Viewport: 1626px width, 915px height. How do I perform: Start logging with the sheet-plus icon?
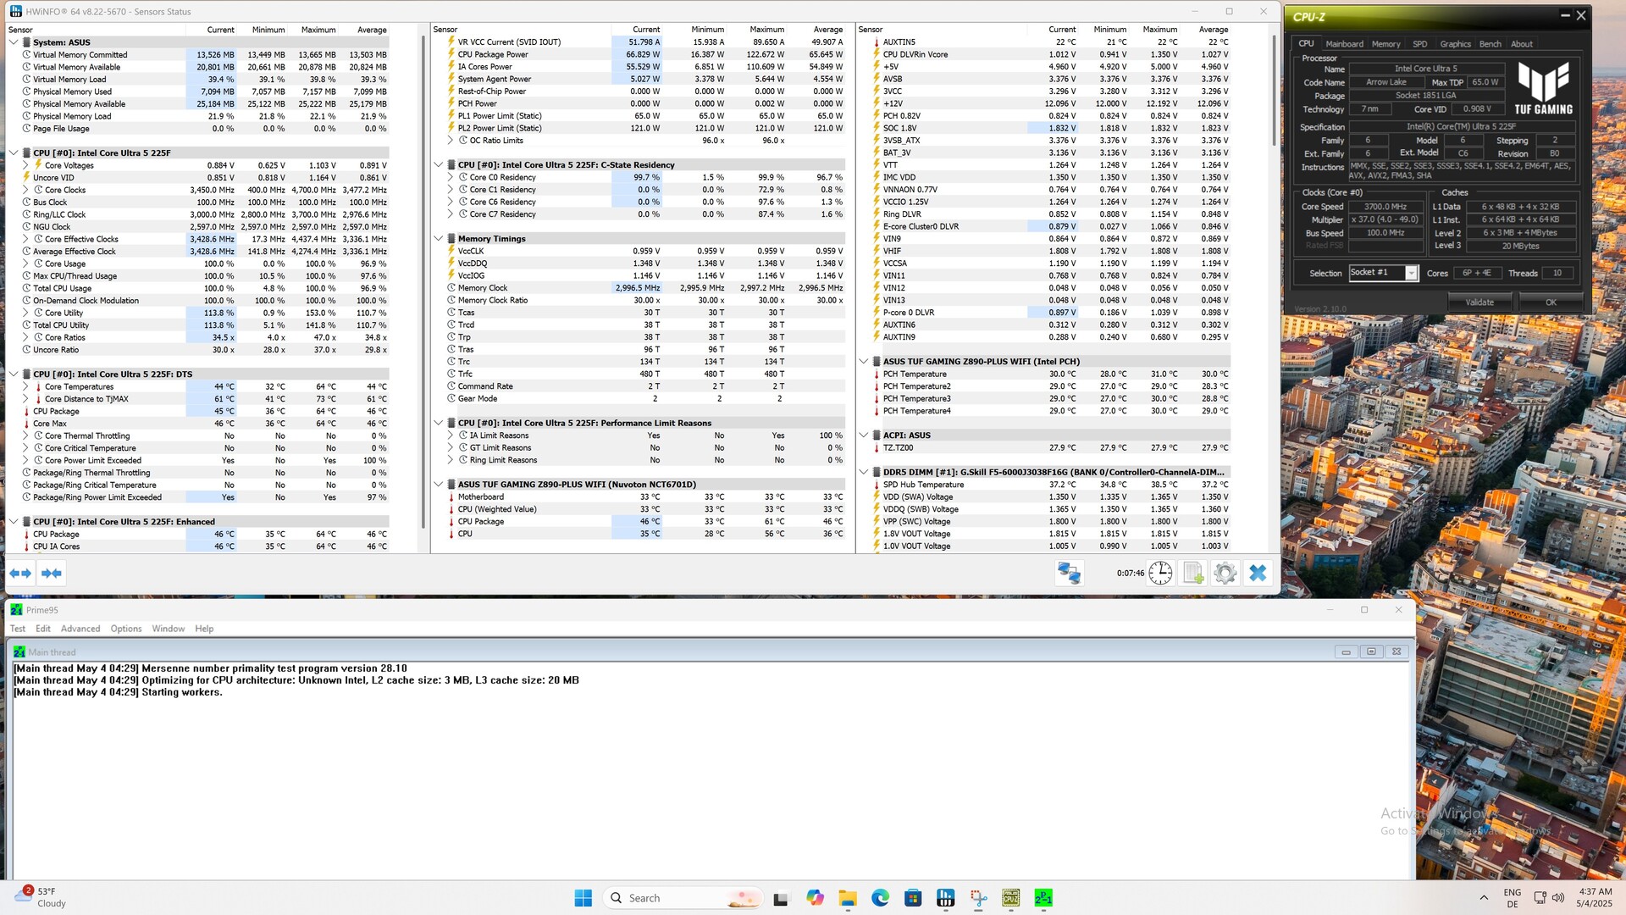click(x=1192, y=574)
